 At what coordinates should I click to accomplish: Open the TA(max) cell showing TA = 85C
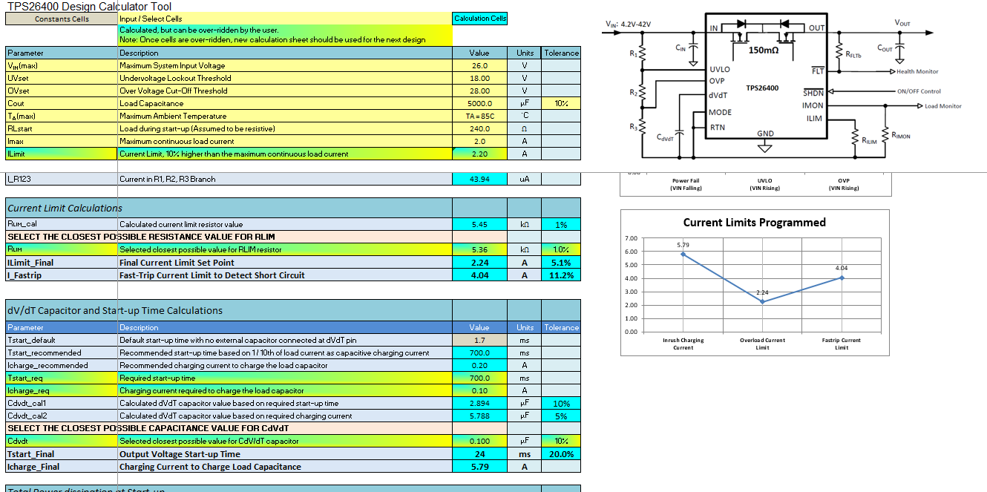(479, 116)
